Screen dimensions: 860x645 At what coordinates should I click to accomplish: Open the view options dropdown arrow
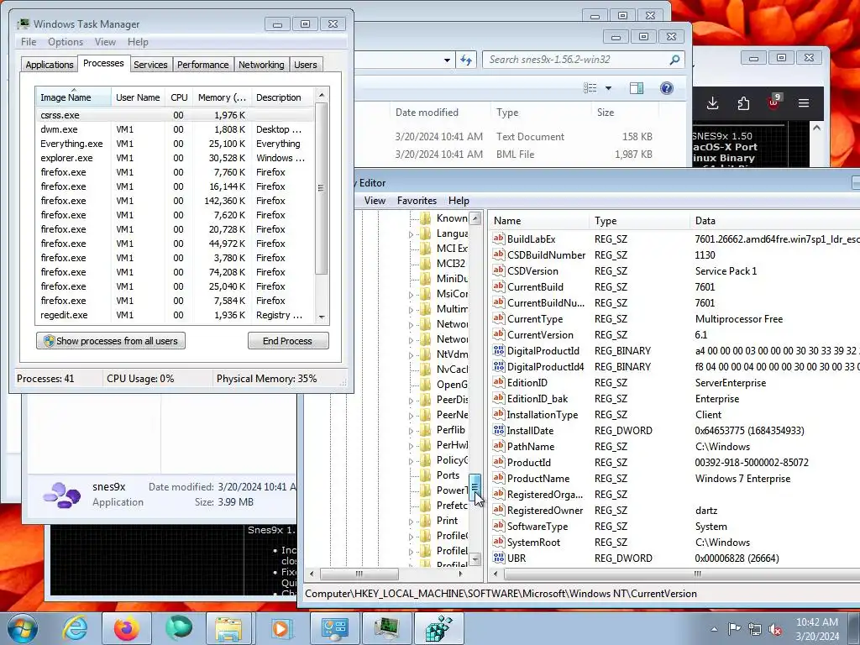608,88
